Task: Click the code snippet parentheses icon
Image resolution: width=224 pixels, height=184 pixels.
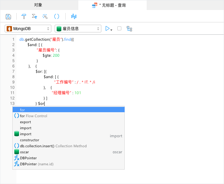Action: pyautogui.click(x=57, y=16)
